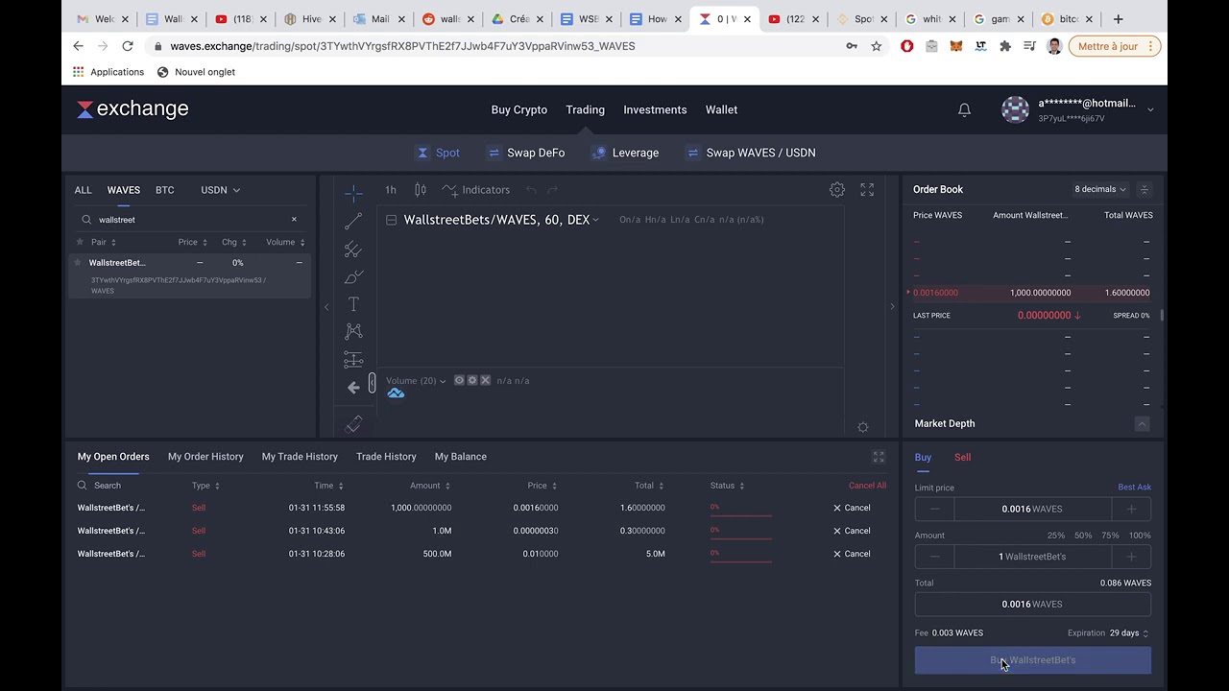Select the trend line drawing tool
The image size is (1229, 691).
(353, 222)
